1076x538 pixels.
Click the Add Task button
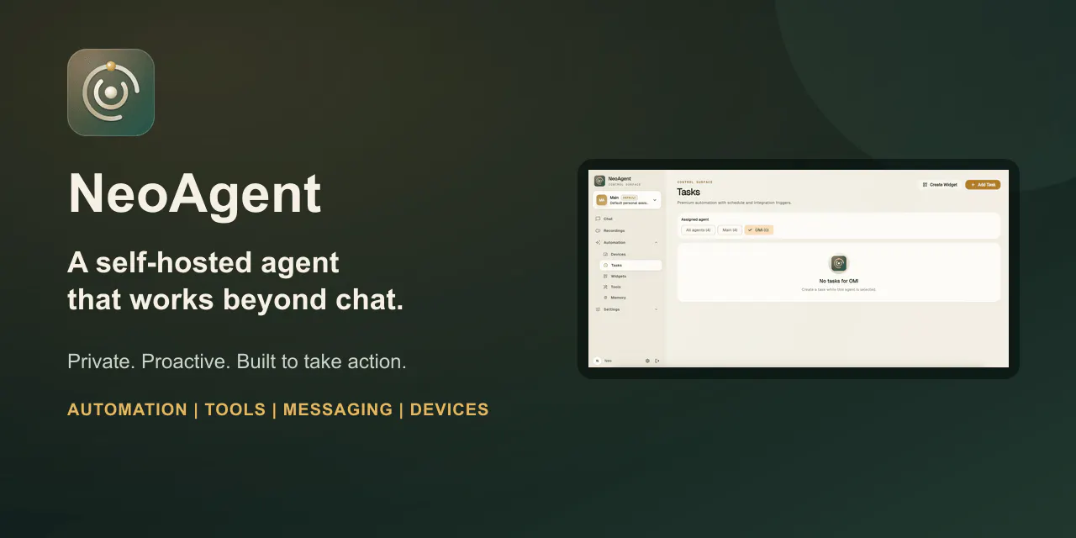[x=983, y=184]
